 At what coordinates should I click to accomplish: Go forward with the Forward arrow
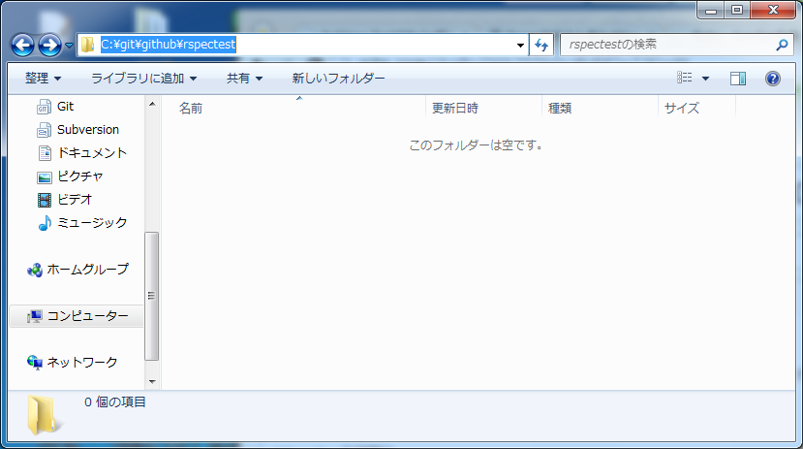click(x=49, y=46)
